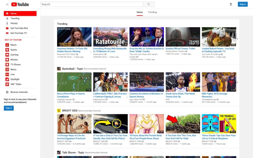
Task: Click the Browse channels plus icon
Action: click(7, 92)
